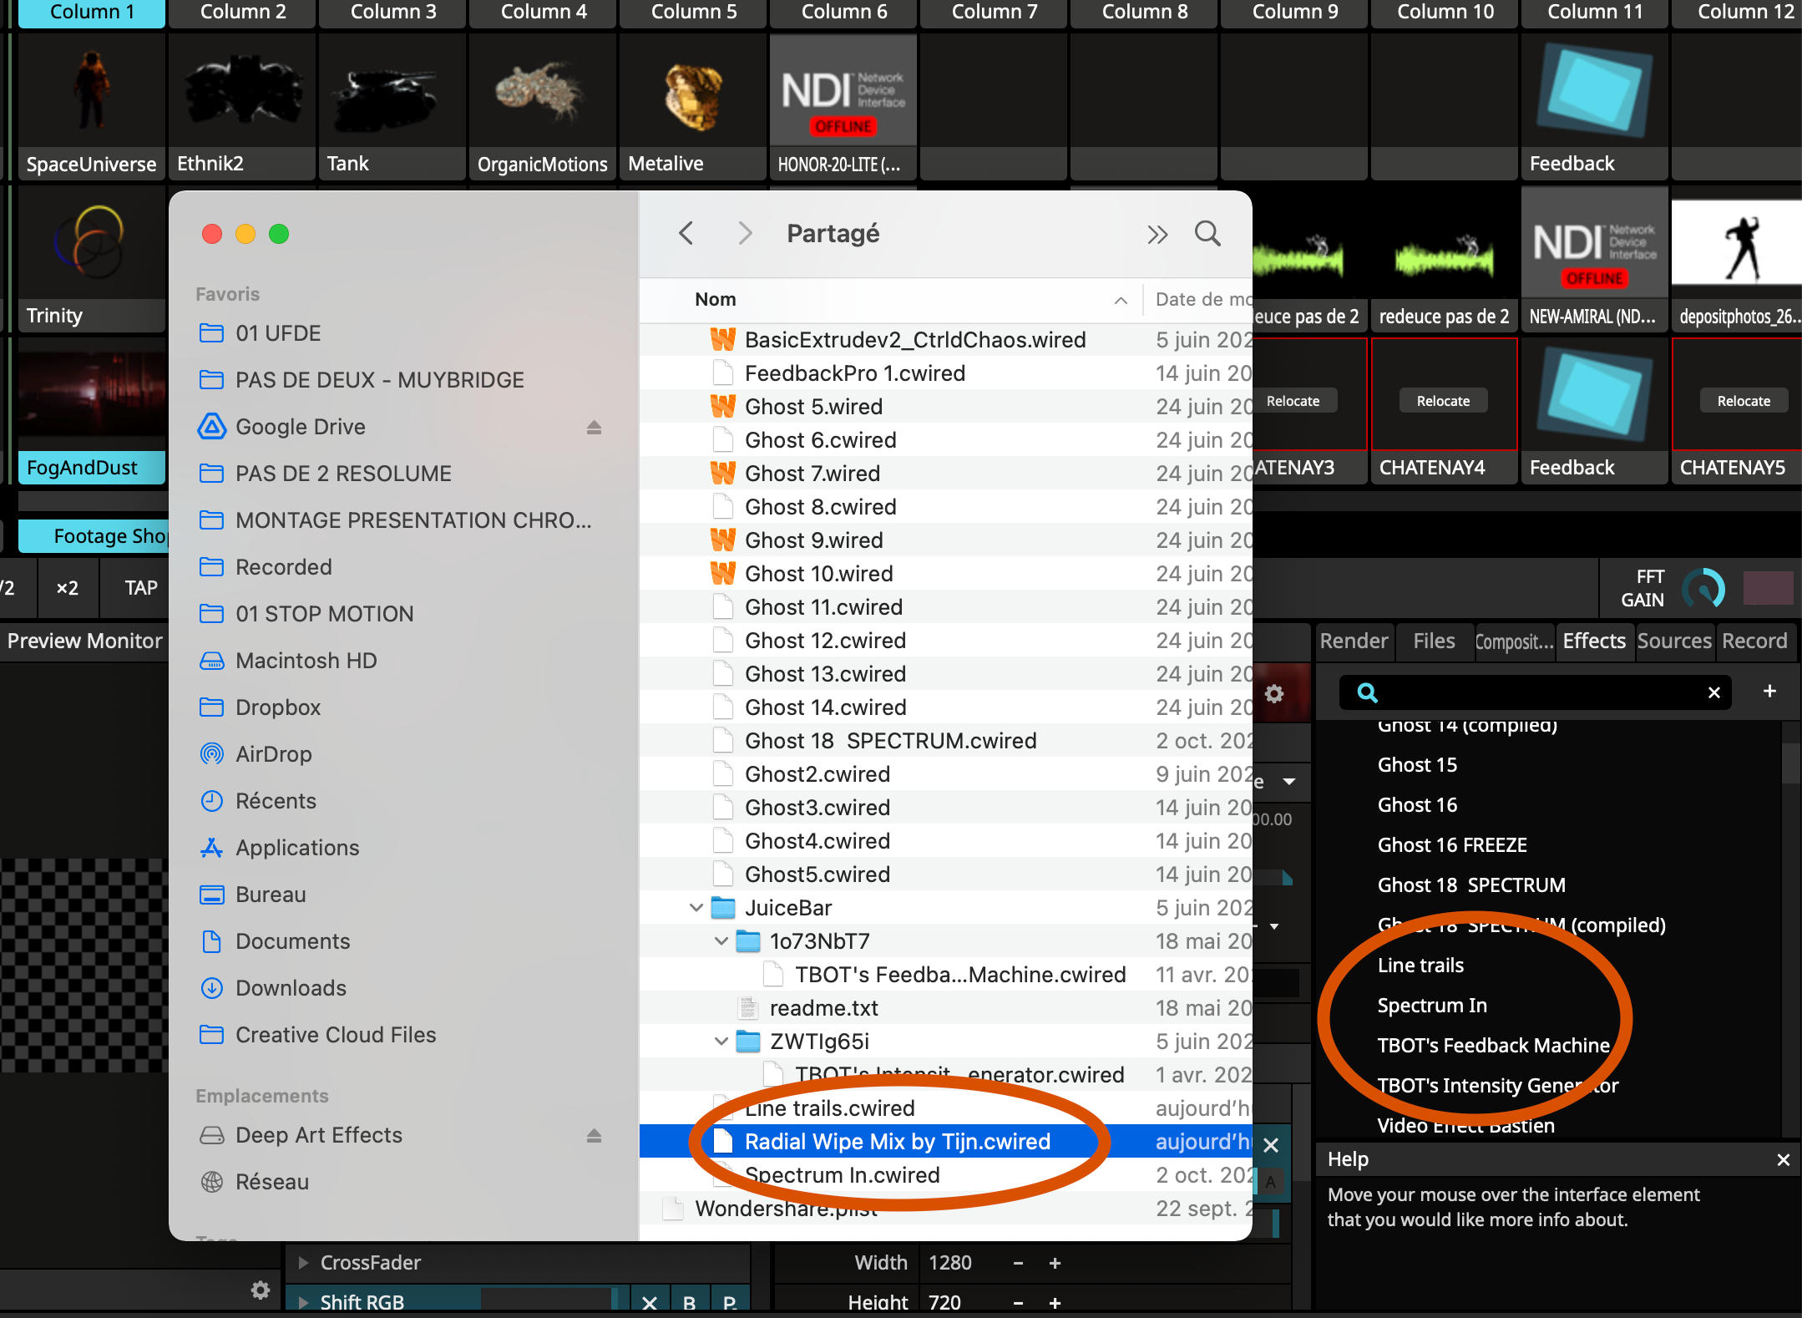Switch to the Sources tab
Viewport: 1802px width, 1318px height.
[x=1673, y=641]
